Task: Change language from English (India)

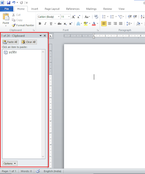Action: (52, 171)
